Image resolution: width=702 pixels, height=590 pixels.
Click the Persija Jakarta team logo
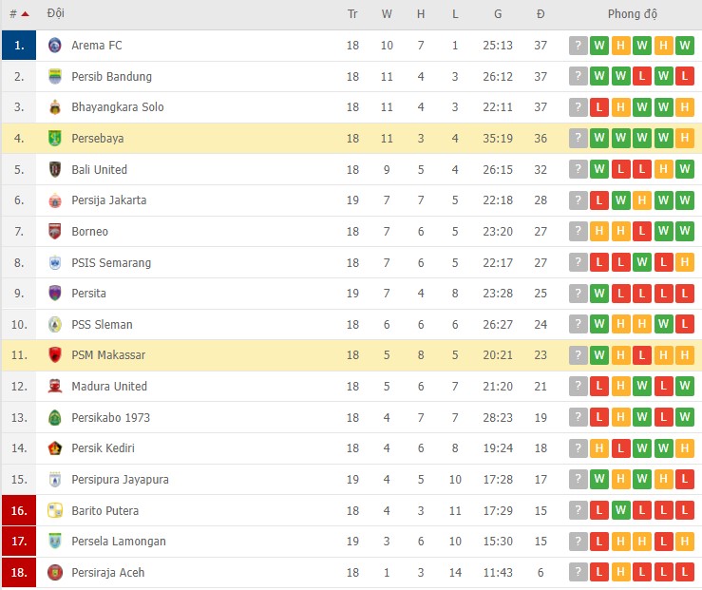point(54,200)
